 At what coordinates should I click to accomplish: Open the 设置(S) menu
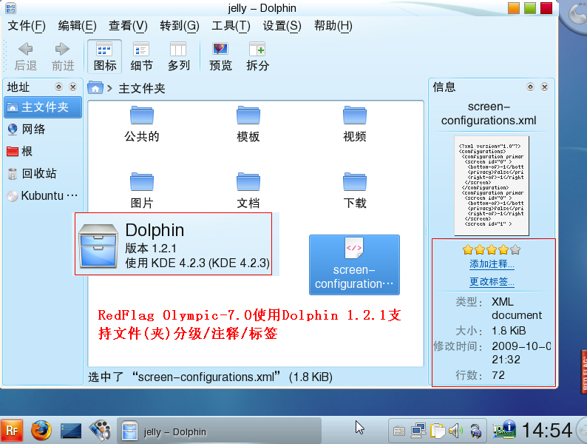282,26
